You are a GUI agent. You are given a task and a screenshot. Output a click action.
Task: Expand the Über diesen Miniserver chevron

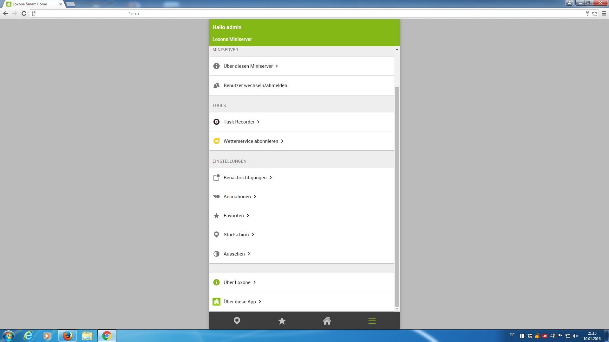point(277,66)
